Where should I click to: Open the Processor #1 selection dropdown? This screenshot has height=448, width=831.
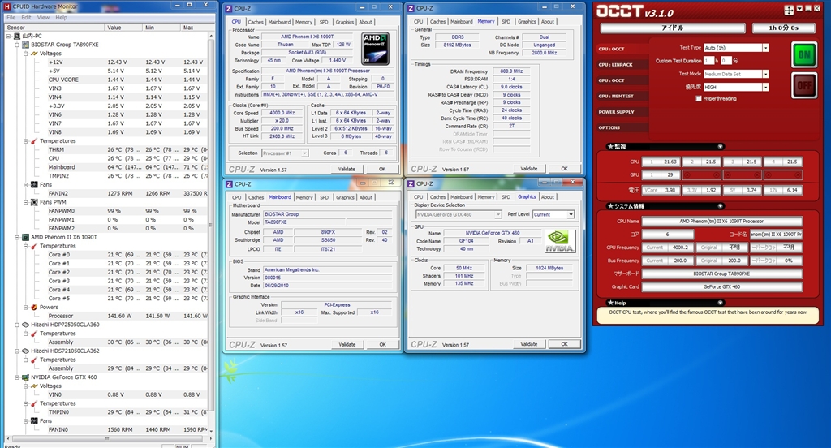[x=305, y=153]
